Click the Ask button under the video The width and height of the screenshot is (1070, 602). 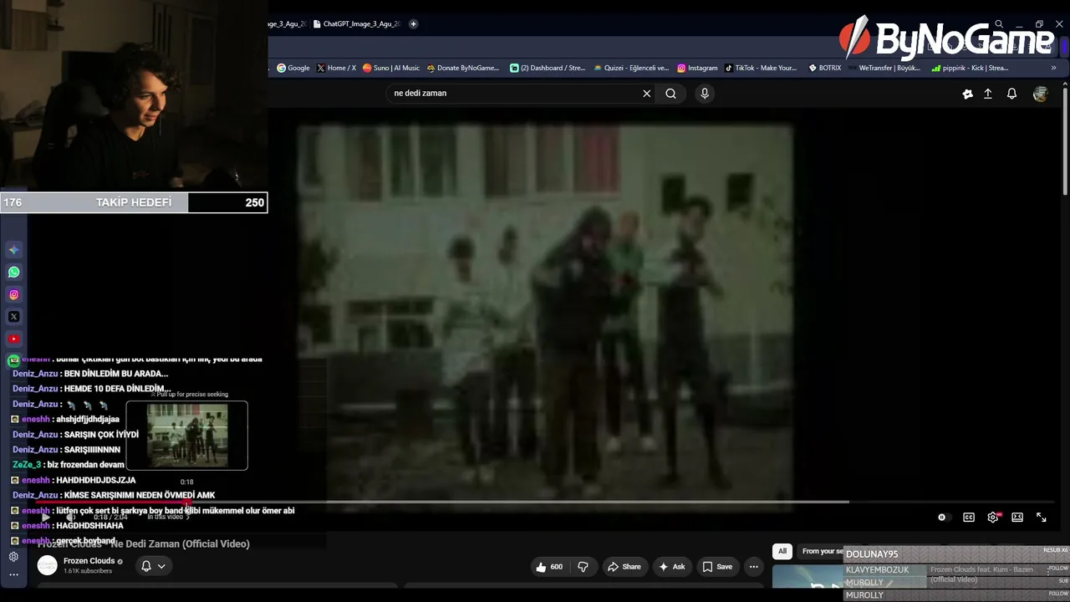(672, 567)
